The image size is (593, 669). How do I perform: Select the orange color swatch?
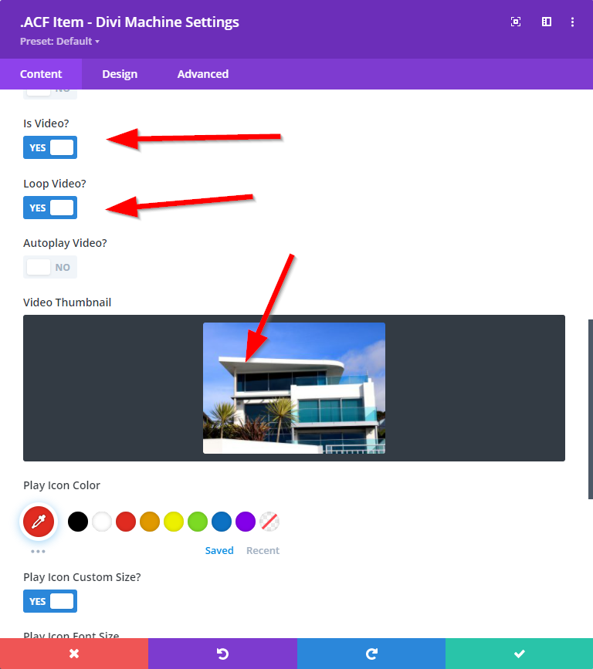point(150,522)
